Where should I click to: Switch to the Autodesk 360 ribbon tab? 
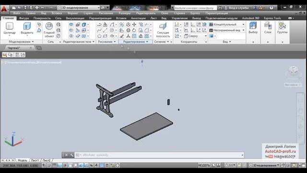pyautogui.click(x=250, y=18)
